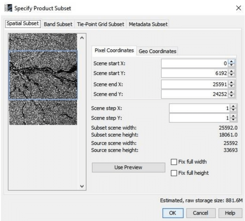Screen dimensions: 245x221
Task: Click the Scene start X input field
Action: 195,64
